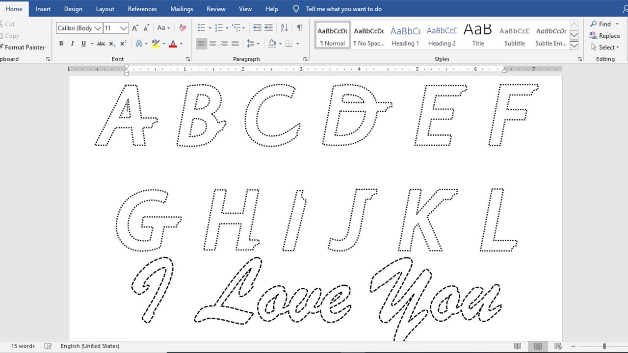The width and height of the screenshot is (628, 353).
Task: Open the font size dropdown
Action: pos(124,28)
